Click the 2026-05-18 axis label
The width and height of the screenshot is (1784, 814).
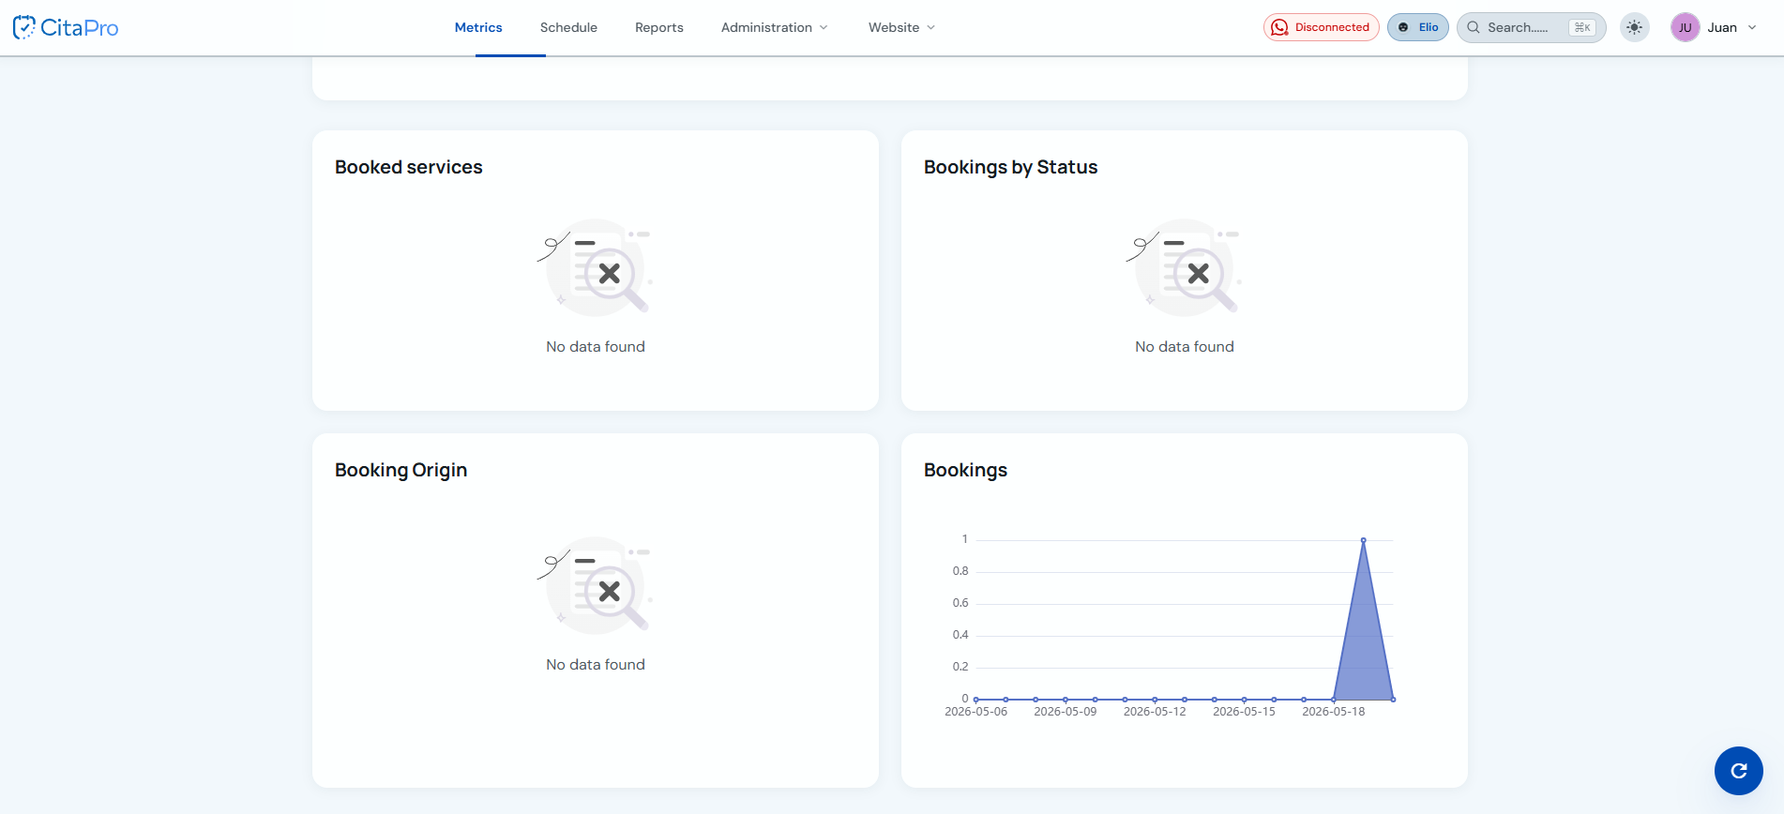[x=1333, y=712]
